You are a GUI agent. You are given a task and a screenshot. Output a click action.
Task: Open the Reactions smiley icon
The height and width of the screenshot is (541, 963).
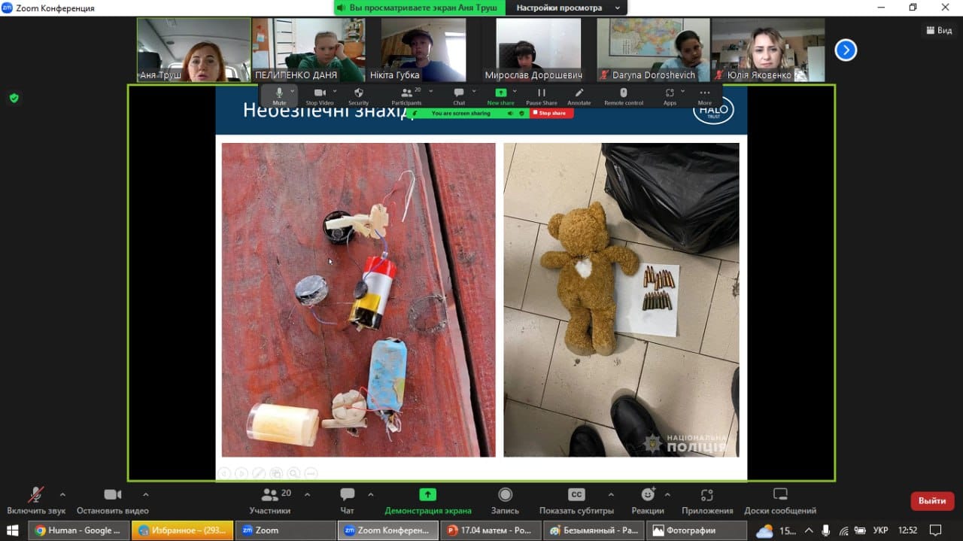coord(647,495)
